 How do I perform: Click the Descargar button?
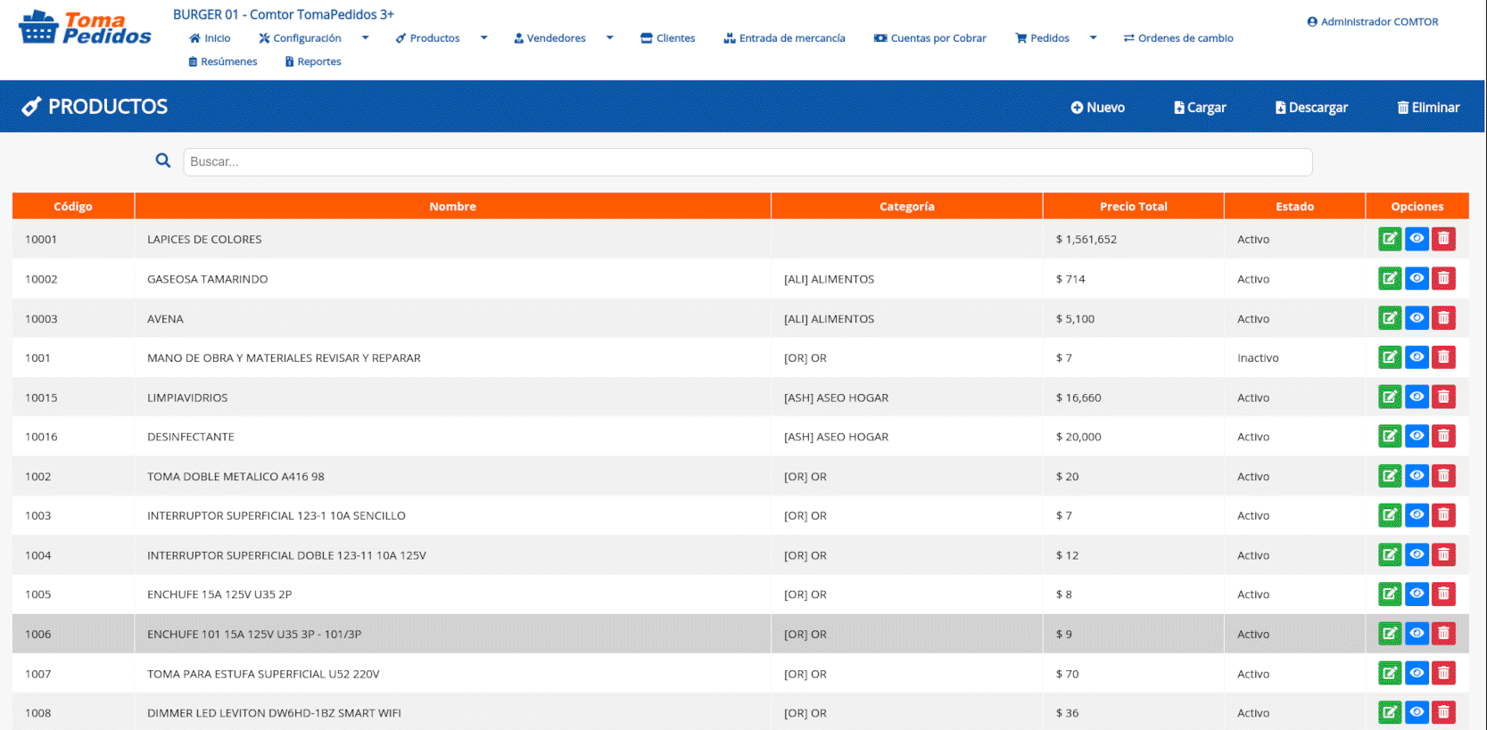point(1311,107)
